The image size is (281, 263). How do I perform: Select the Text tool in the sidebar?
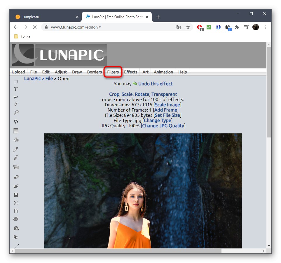pos(16,89)
